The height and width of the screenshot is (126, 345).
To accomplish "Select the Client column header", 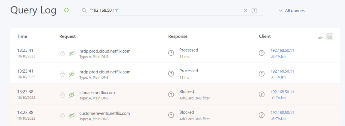I will pyautogui.click(x=265, y=36).
